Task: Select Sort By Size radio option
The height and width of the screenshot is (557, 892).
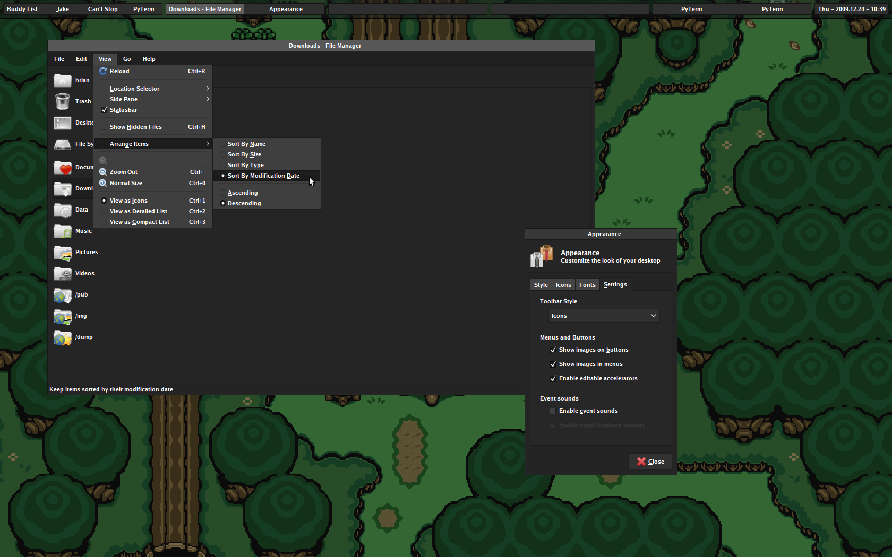Action: 267,154
